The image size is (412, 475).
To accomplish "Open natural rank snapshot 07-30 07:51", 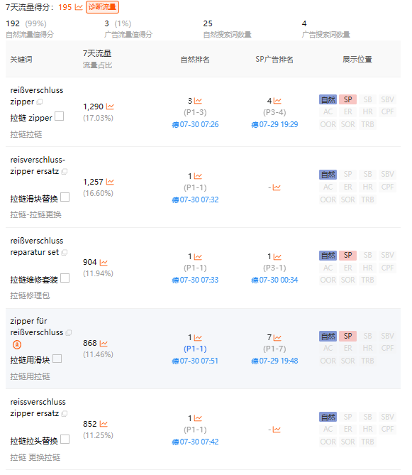I will 195,361.
